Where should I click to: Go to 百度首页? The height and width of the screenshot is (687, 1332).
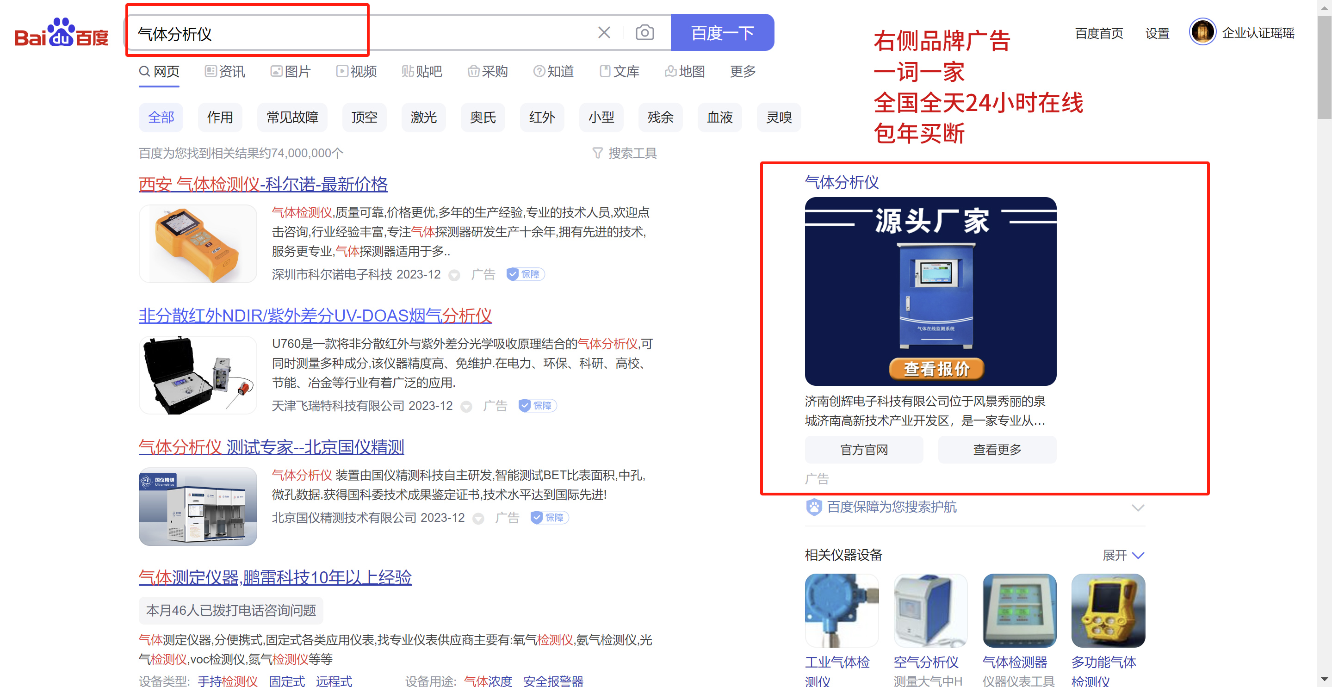[x=1099, y=33]
